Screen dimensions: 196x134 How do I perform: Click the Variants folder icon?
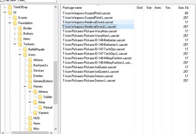tap(35, 113)
